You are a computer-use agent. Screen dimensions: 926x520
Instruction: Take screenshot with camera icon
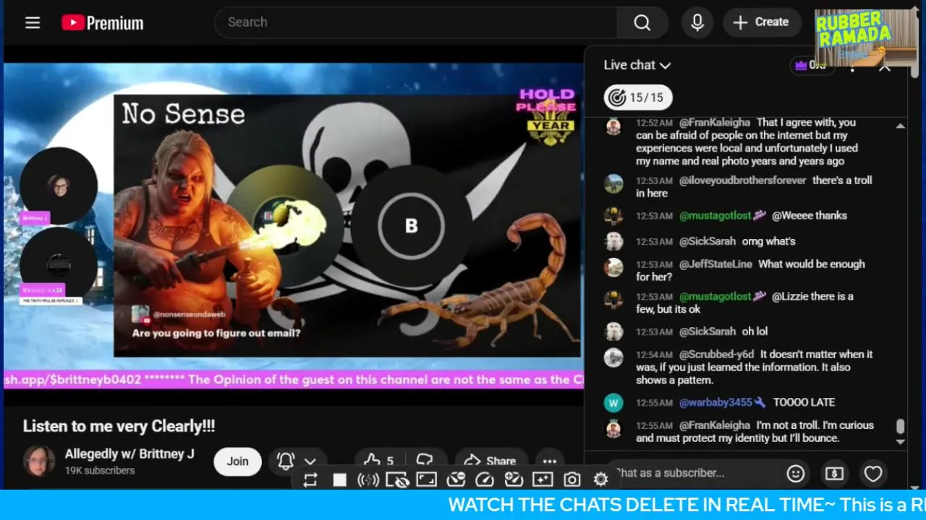click(x=572, y=480)
